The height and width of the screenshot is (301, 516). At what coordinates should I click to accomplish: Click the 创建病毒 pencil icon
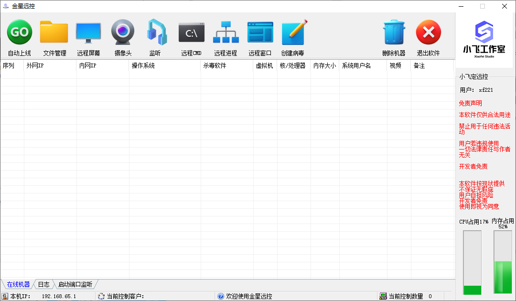tap(294, 32)
